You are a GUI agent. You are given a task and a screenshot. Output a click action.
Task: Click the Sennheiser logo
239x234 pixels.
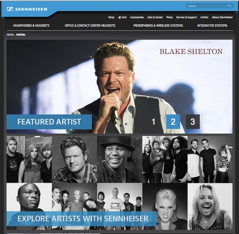27,9
